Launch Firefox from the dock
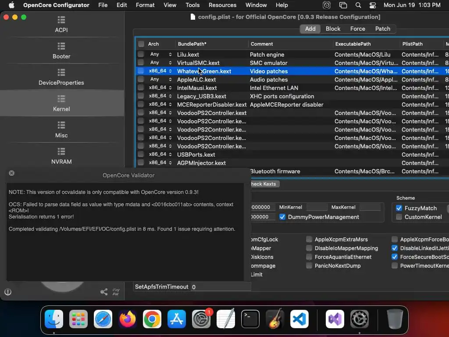 click(x=128, y=319)
